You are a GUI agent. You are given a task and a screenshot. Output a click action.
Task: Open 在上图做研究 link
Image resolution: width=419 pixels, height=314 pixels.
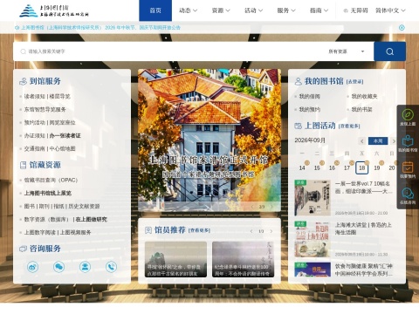(x=92, y=219)
